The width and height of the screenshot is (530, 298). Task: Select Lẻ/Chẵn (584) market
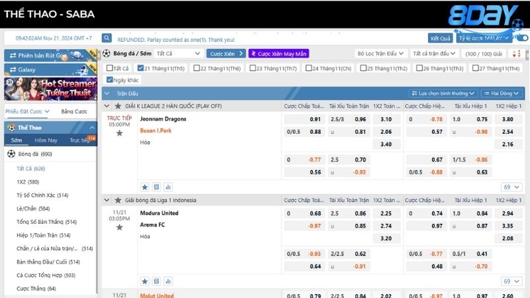pos(33,209)
